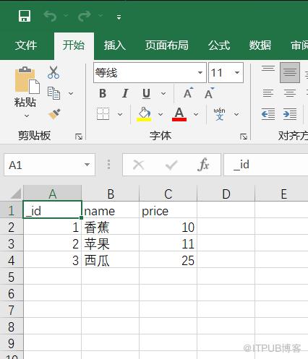The width and height of the screenshot is (308, 359).
Task: Switch to the 页面布局 ribbon tab
Action: click(167, 46)
